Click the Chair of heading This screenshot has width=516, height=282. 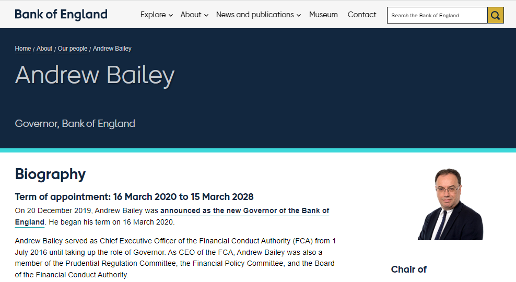[x=408, y=269]
